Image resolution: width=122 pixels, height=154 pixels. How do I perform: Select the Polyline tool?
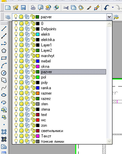[x=4, y=43]
